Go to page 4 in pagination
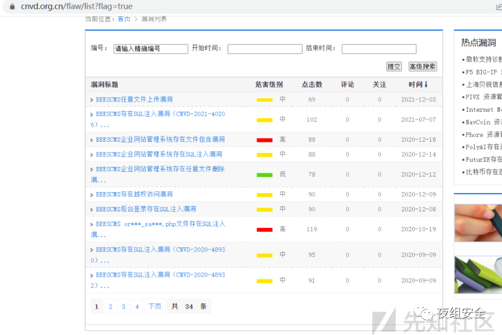 (137, 307)
